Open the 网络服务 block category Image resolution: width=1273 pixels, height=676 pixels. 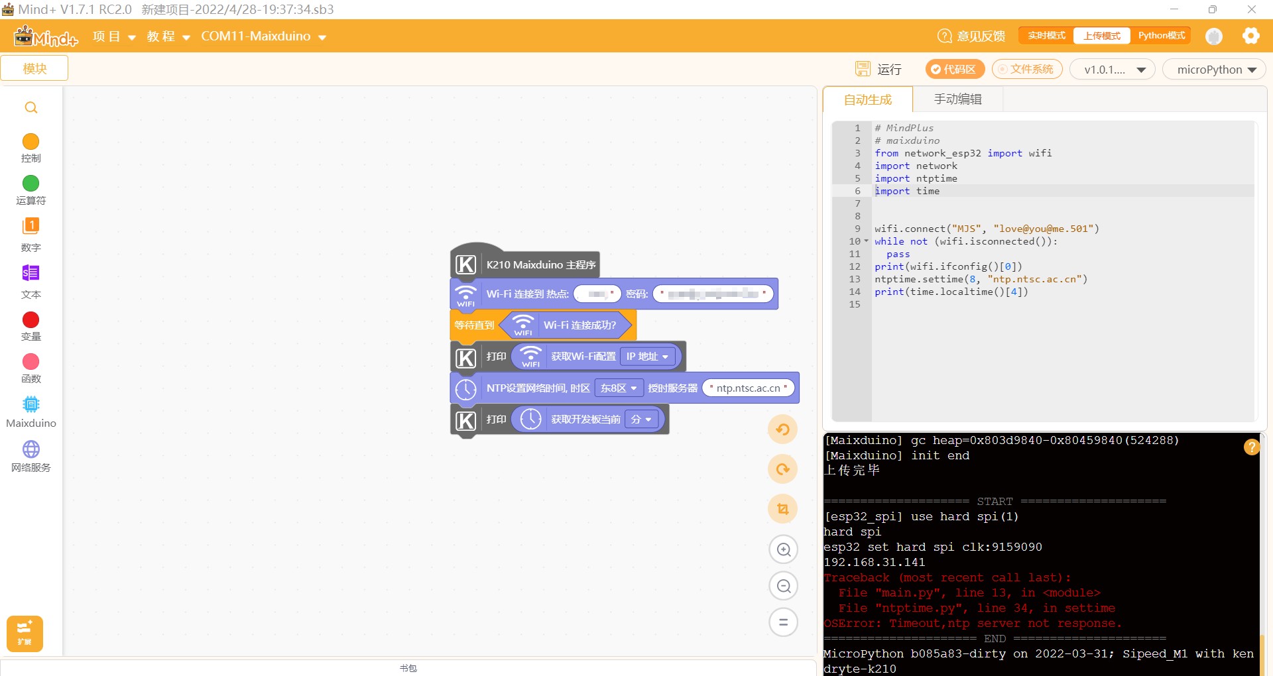point(30,457)
